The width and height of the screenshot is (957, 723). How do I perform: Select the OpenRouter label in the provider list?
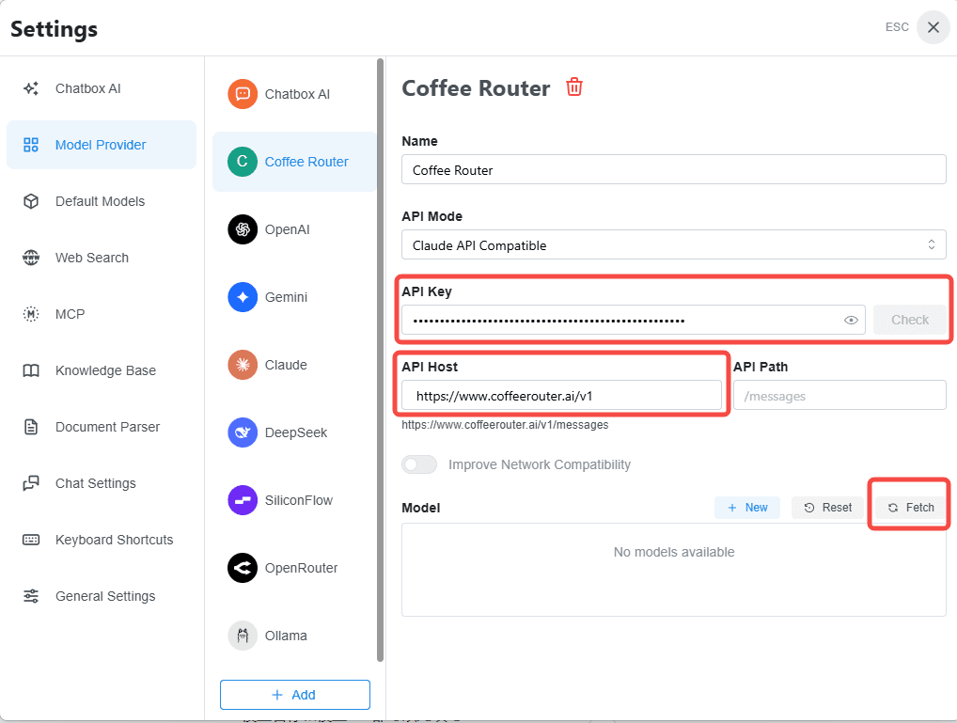pyautogui.click(x=301, y=569)
